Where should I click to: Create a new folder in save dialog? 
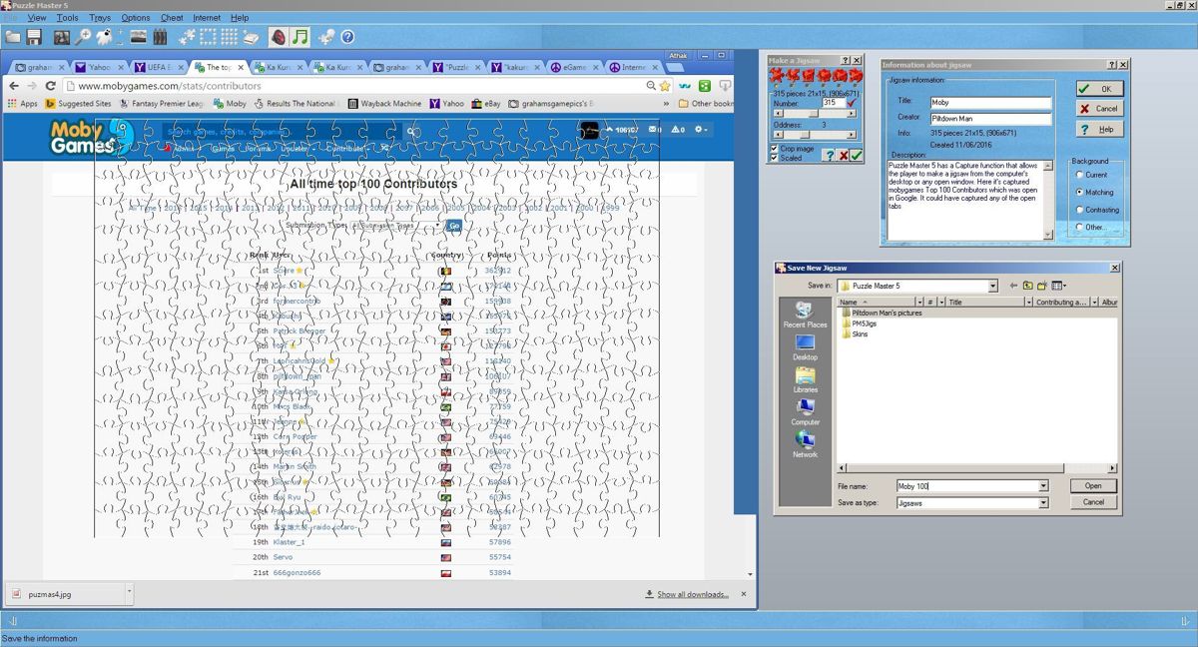(x=1042, y=286)
